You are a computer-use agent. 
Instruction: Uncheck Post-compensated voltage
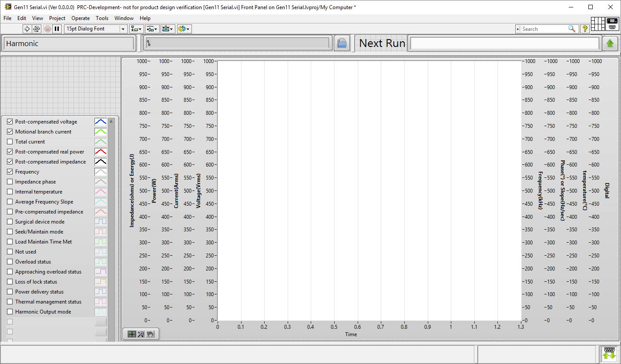[x=10, y=122]
